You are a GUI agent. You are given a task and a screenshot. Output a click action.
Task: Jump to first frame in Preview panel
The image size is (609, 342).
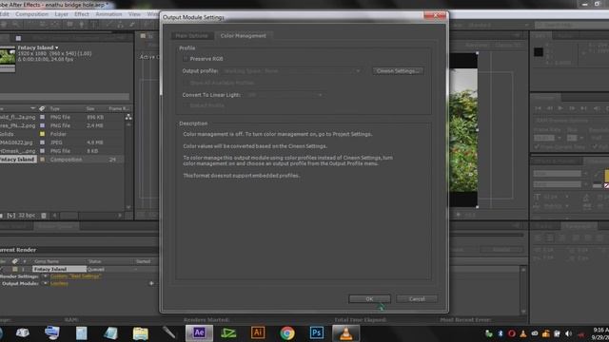click(538, 108)
